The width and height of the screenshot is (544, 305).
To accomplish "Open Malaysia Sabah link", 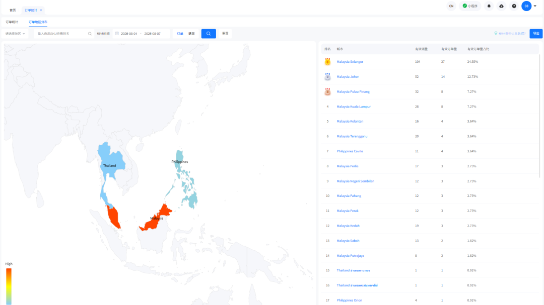I will [x=348, y=241].
